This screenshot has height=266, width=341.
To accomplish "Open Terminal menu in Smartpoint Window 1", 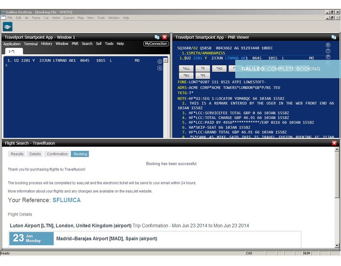I will click(31, 44).
